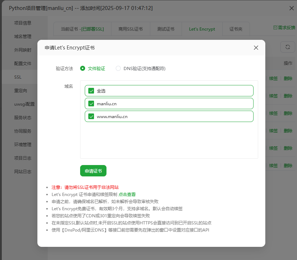Open the 当前证书 tab
Image resolution: width=297 pixels, height=260 pixels.
(82, 29)
